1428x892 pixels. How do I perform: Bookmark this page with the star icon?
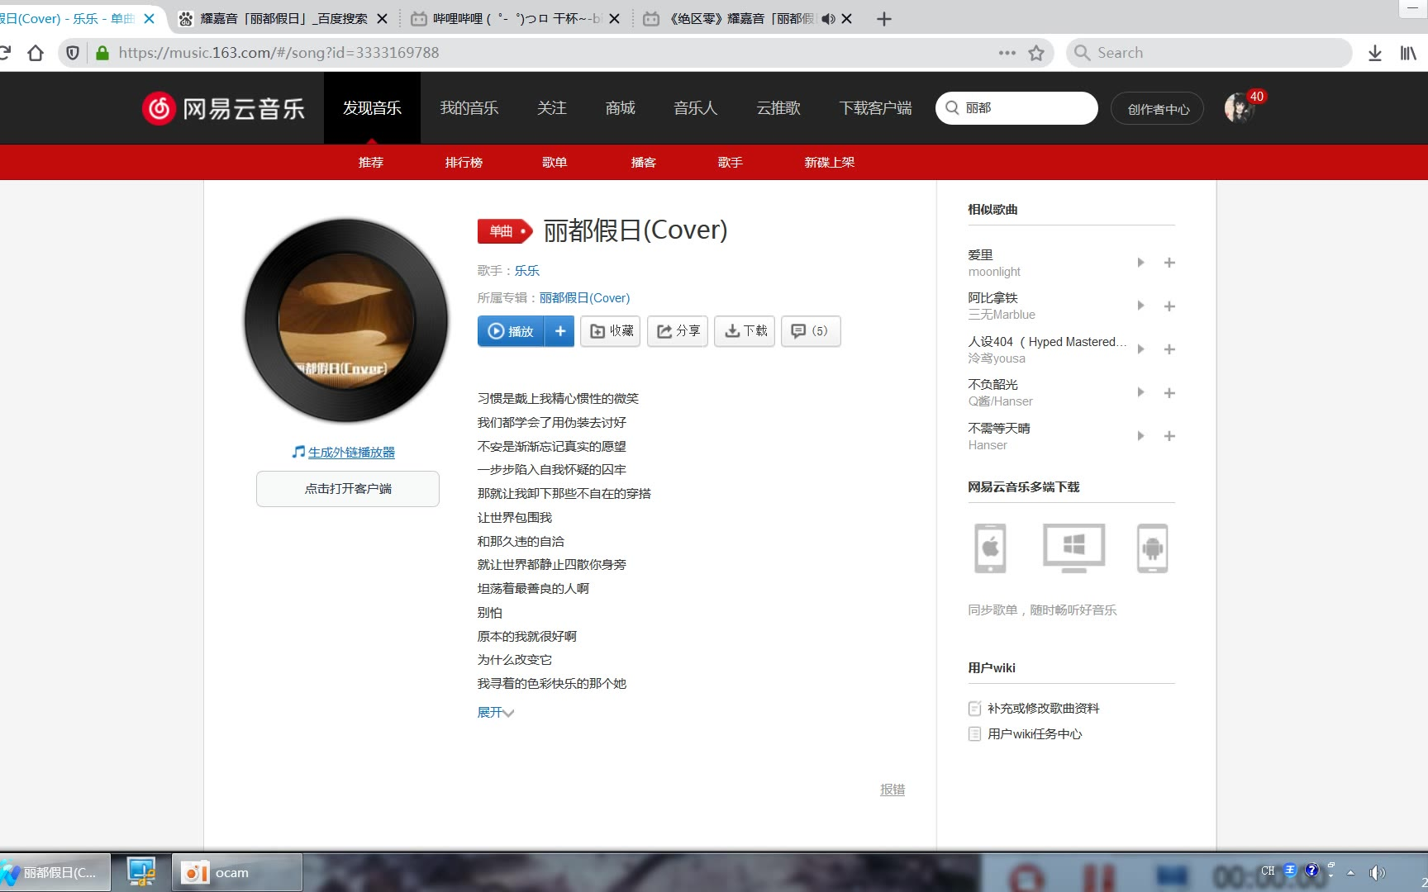click(1036, 53)
